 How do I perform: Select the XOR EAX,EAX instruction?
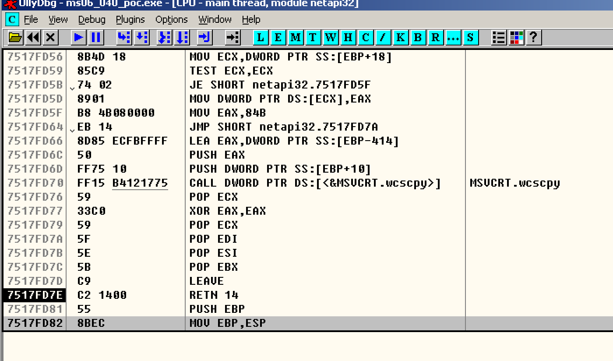pos(228,211)
